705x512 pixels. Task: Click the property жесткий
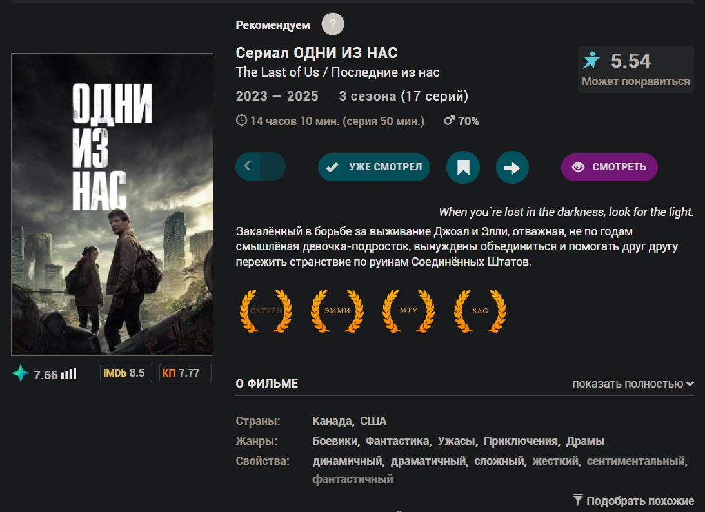(x=556, y=461)
